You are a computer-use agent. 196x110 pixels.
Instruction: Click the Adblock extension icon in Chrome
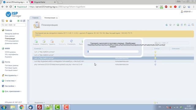166,7
